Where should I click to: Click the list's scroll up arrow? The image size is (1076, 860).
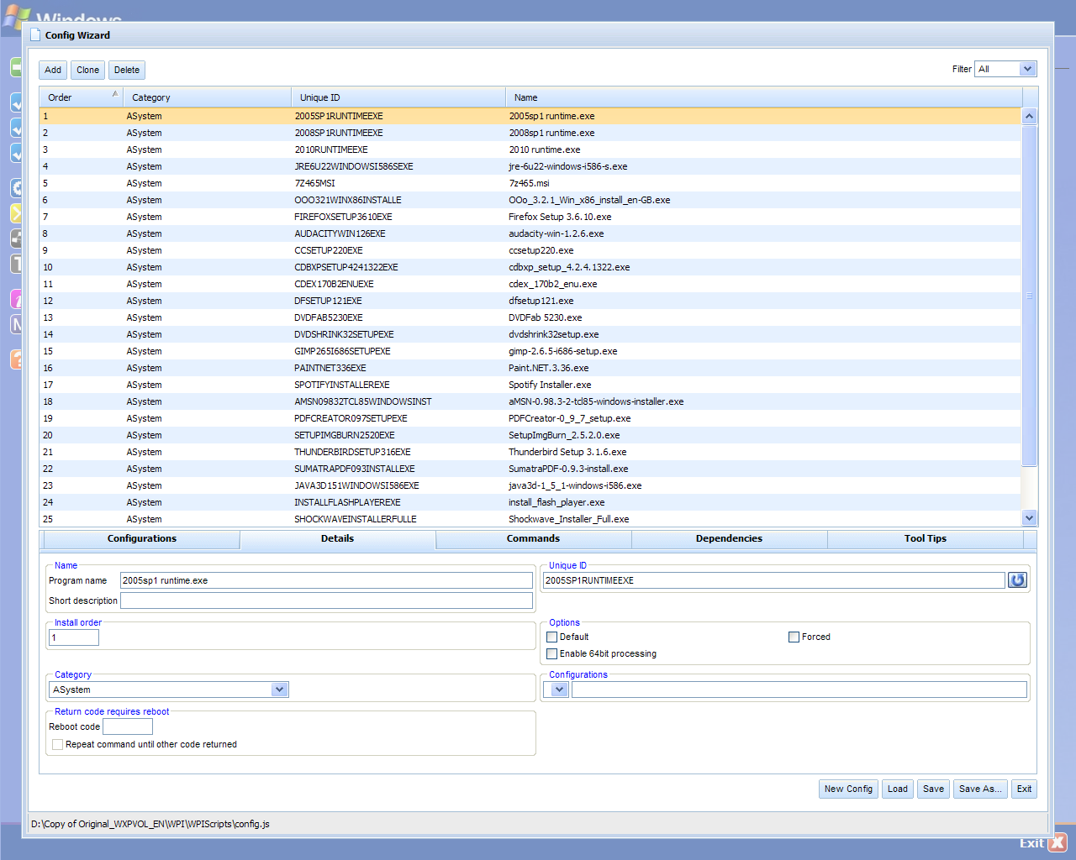(1030, 116)
